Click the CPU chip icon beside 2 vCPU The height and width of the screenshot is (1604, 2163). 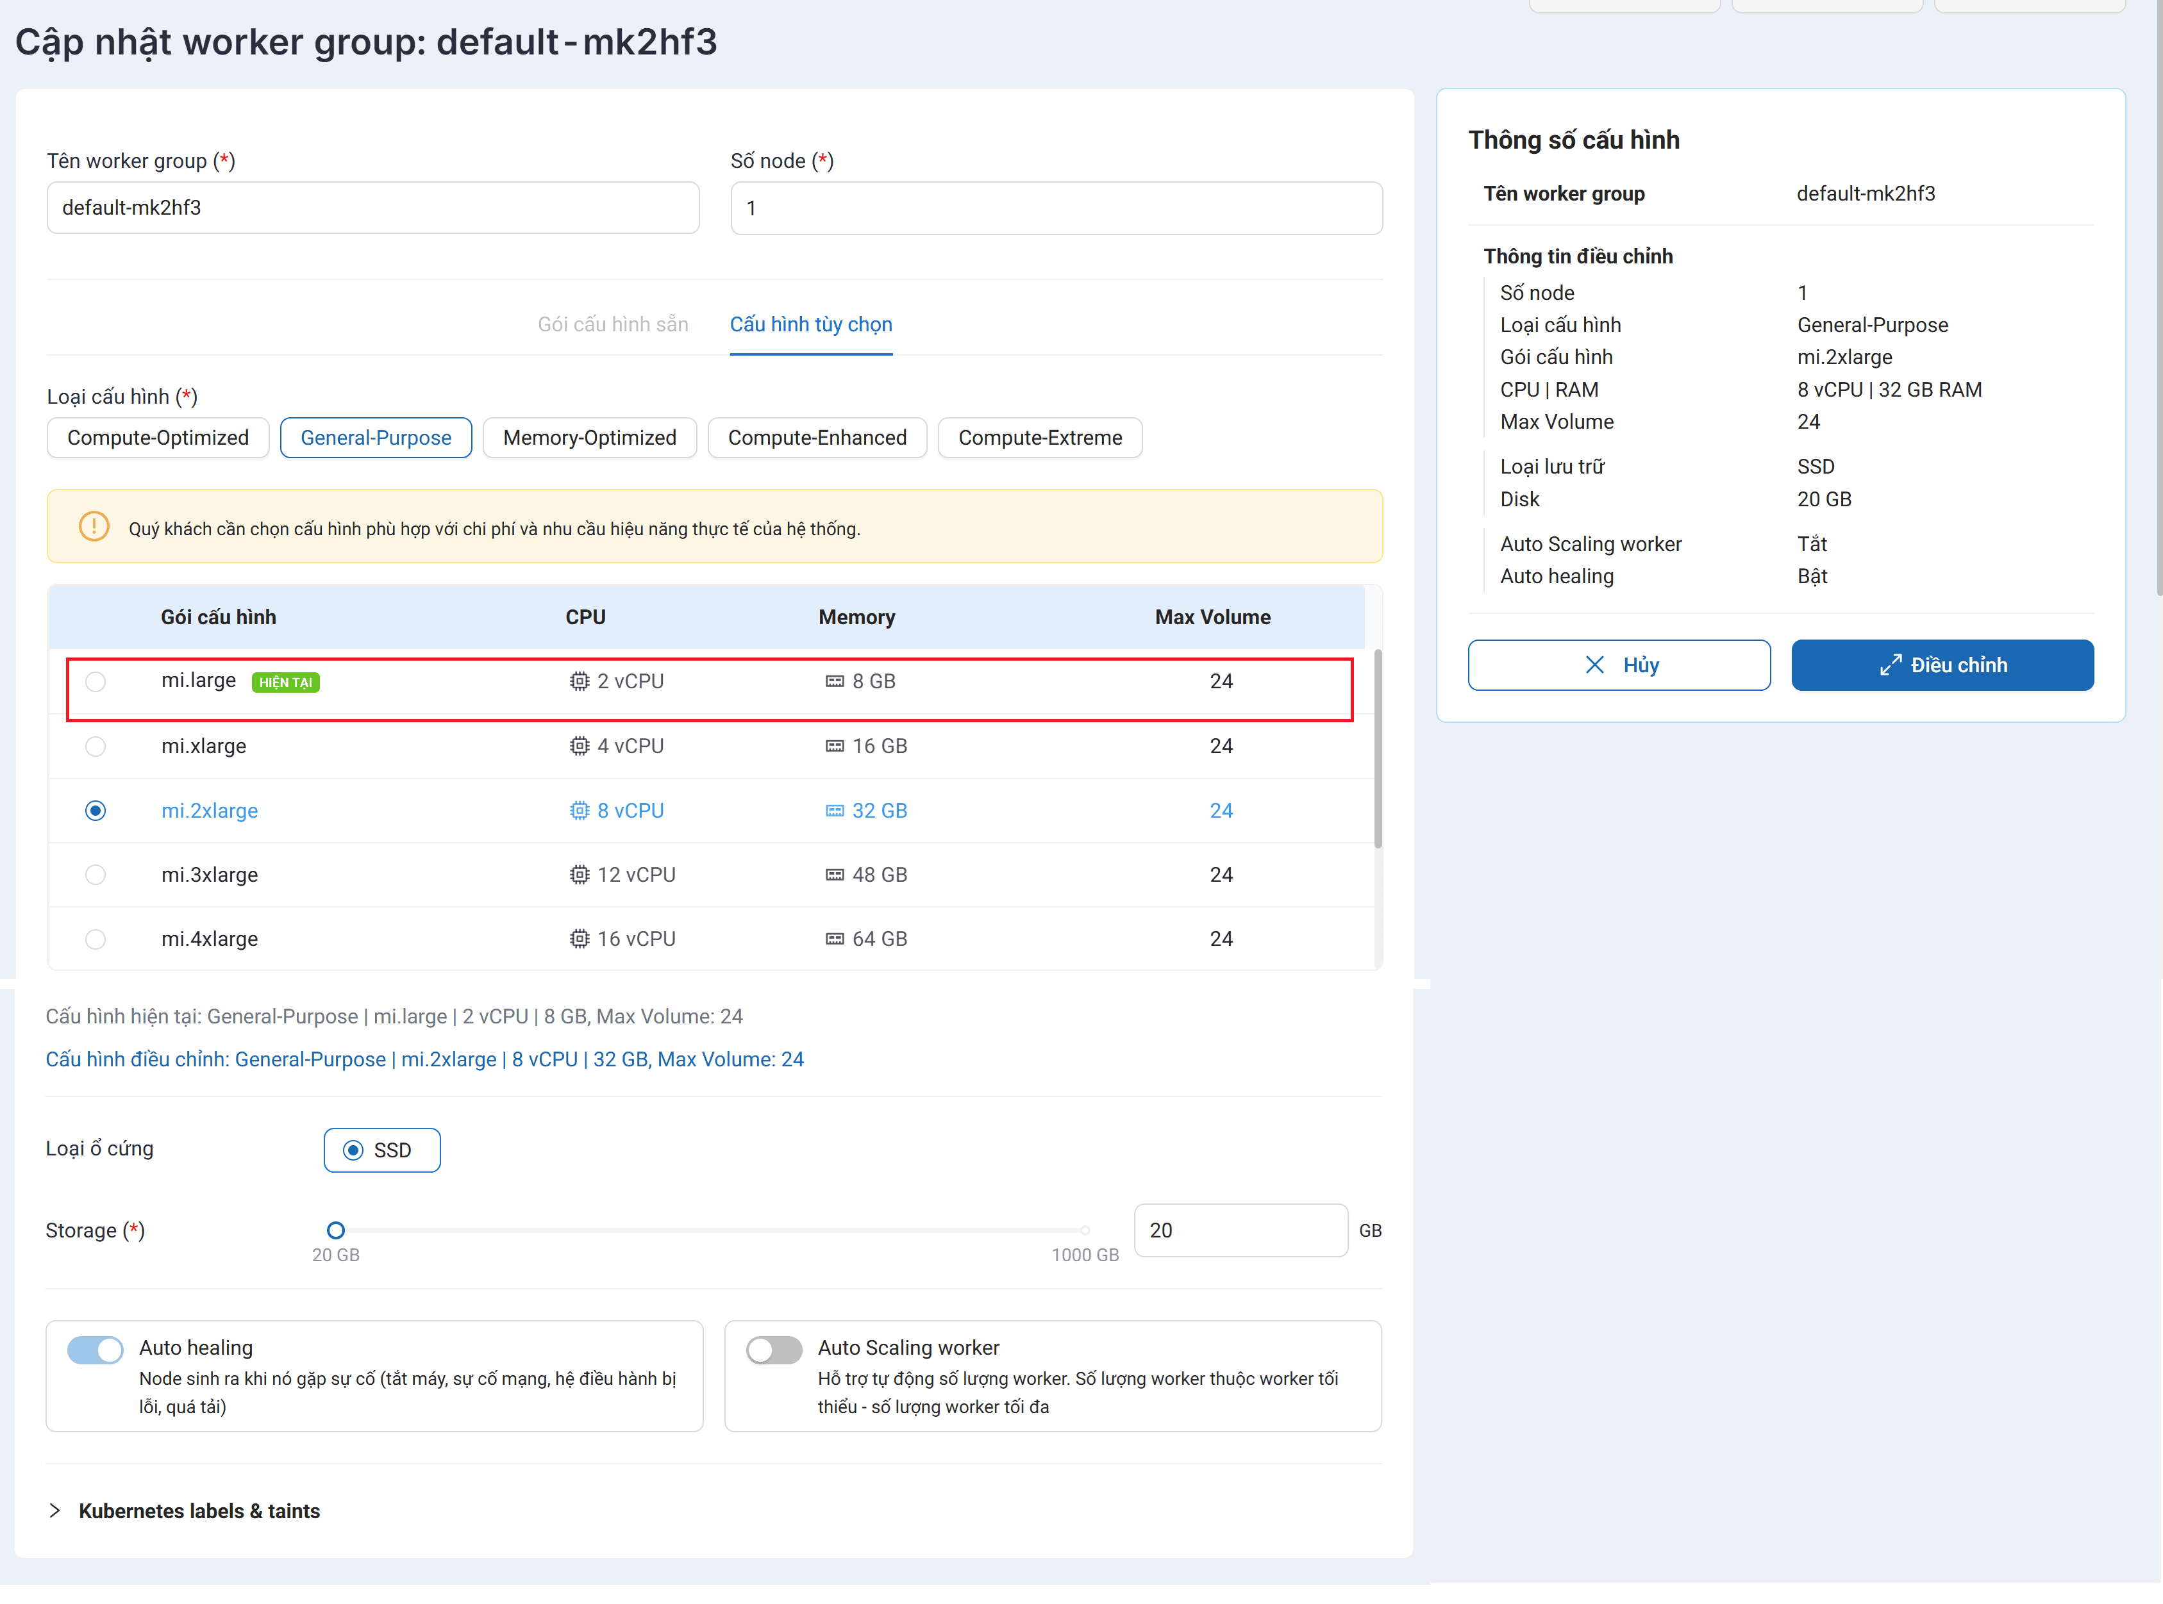coord(579,682)
